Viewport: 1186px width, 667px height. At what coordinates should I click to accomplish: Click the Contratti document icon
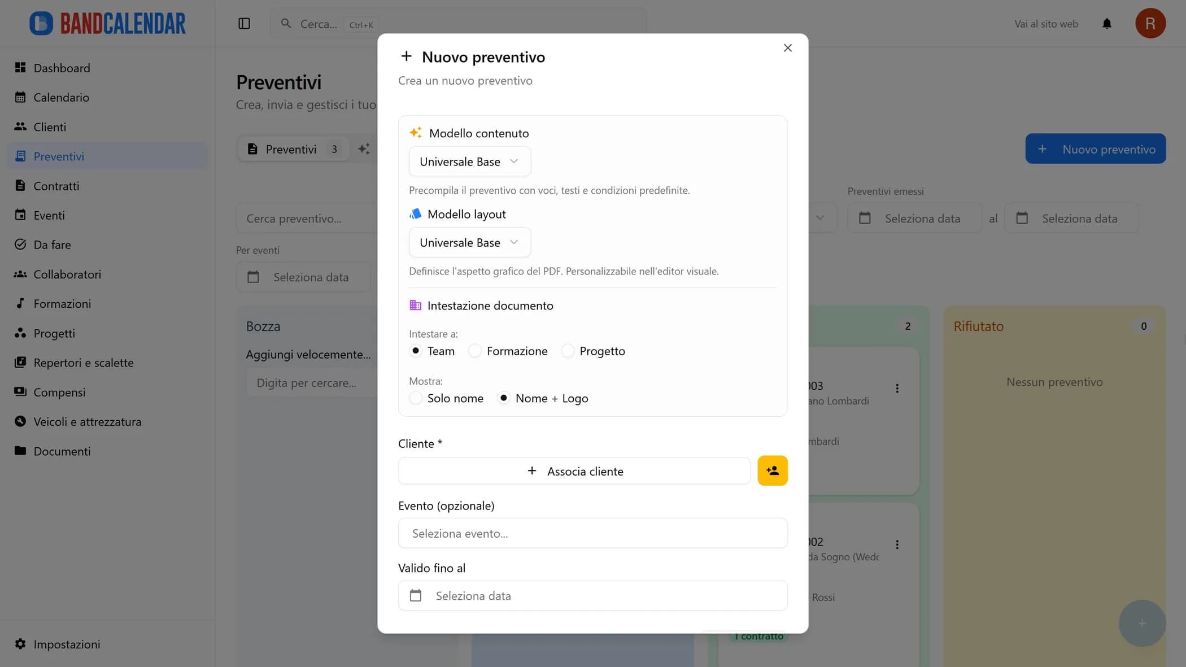pyautogui.click(x=20, y=185)
